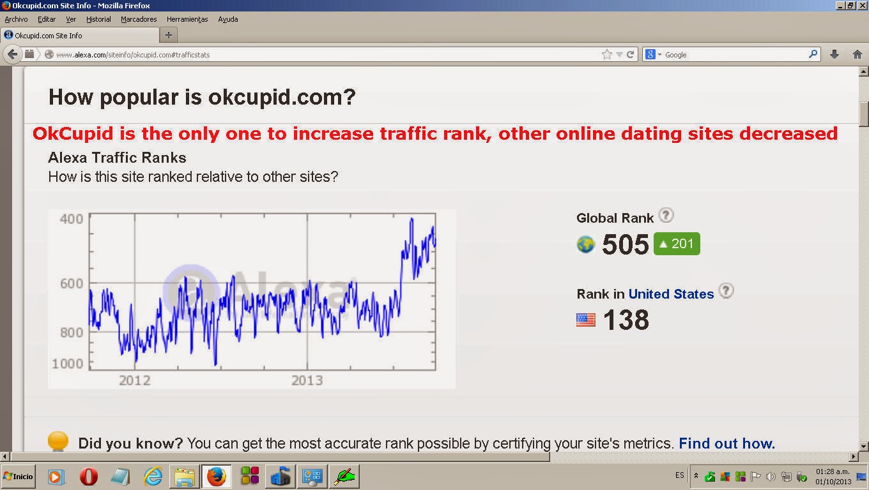This screenshot has width=869, height=490.
Task: Go to the Firefox home page icon
Action: coord(857,55)
